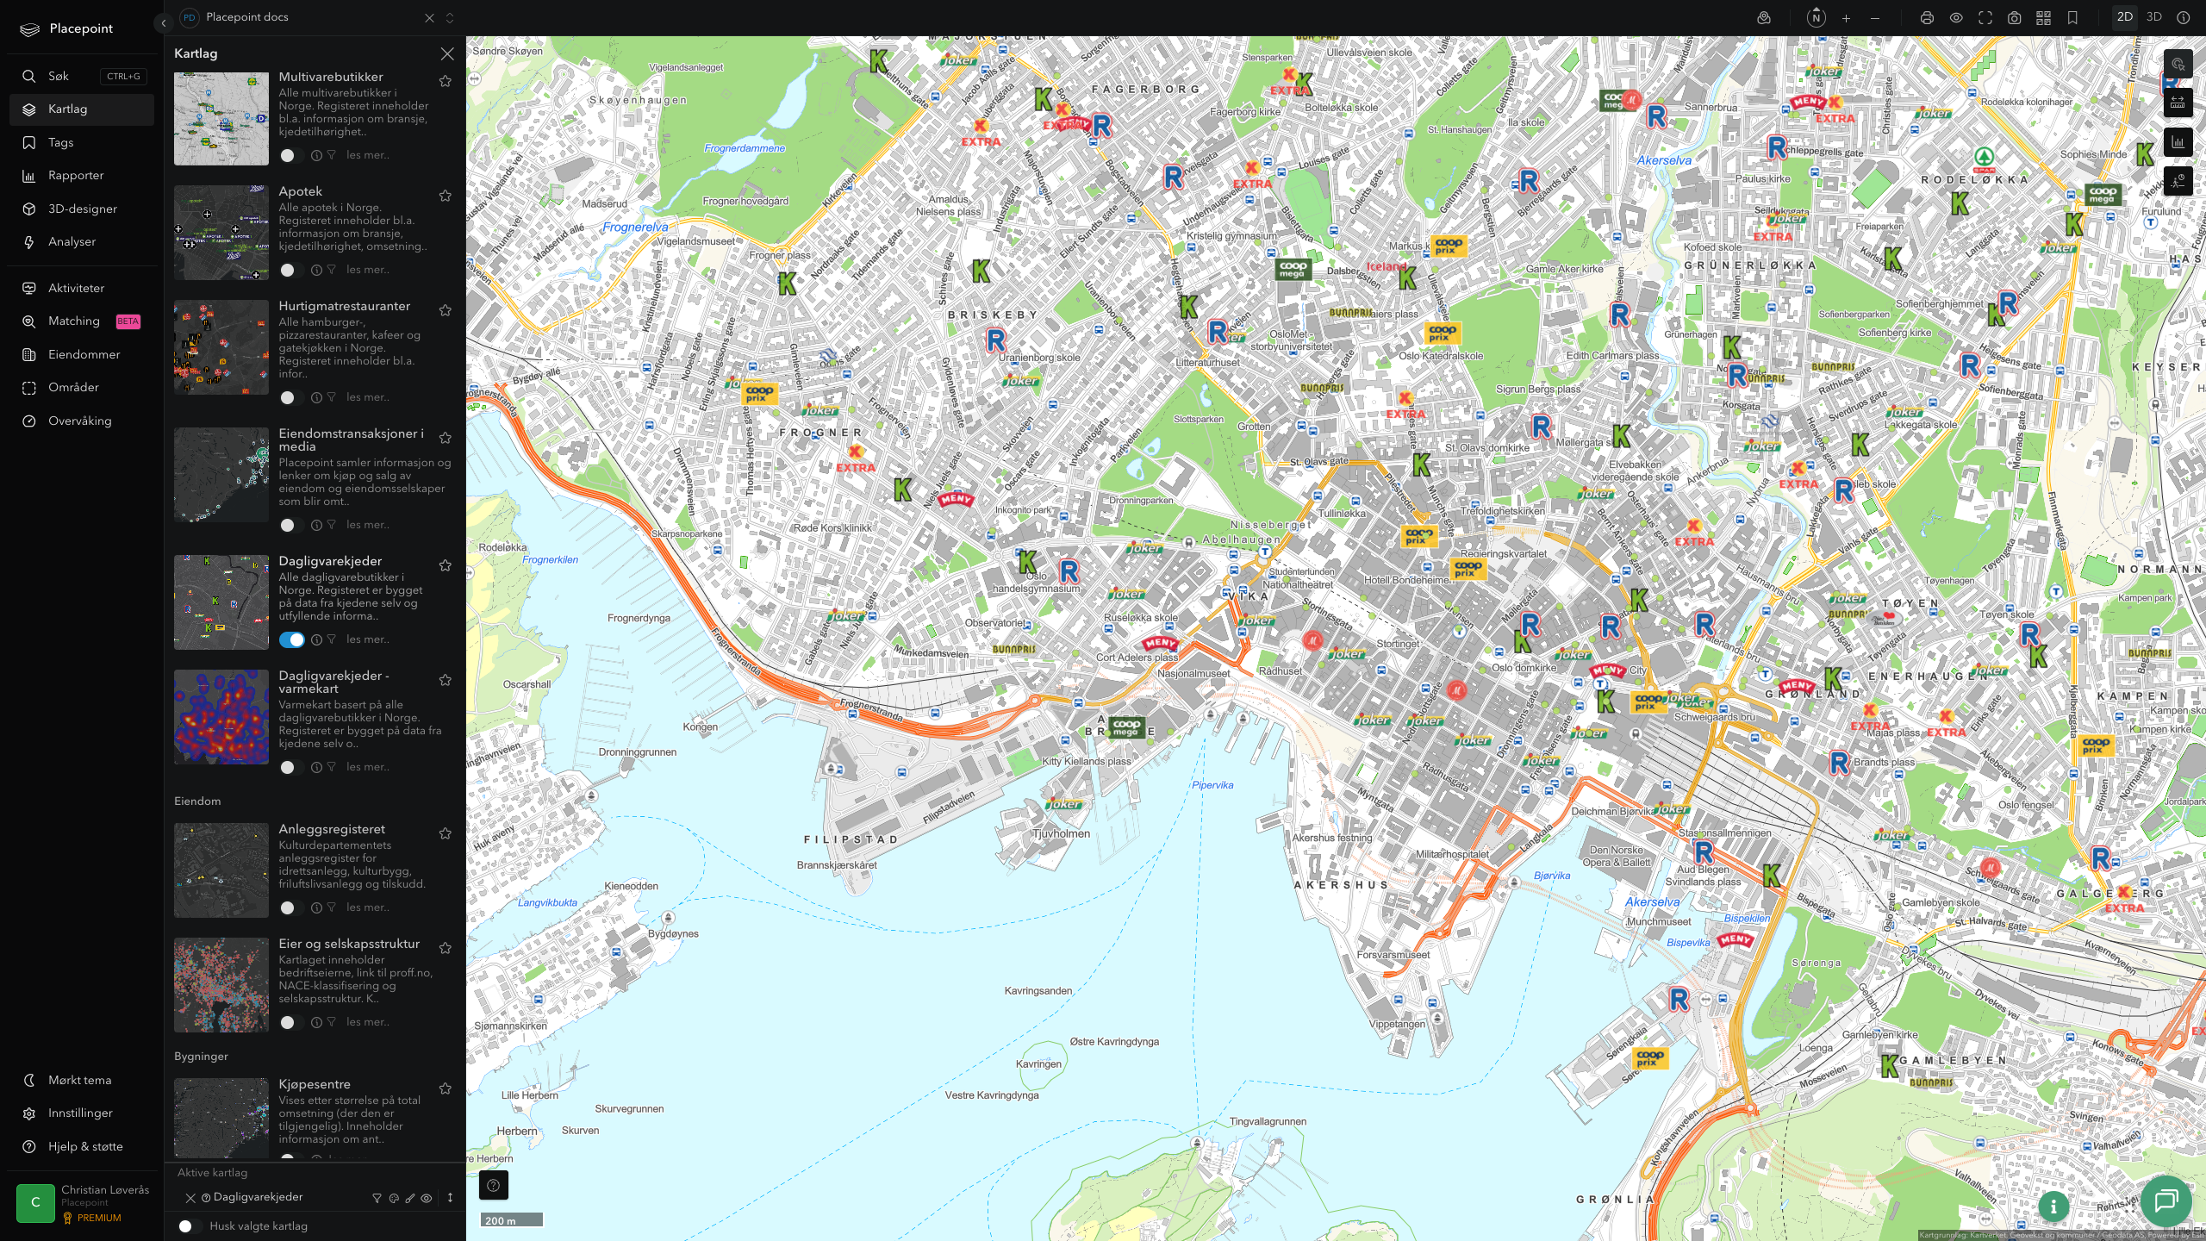This screenshot has width=2206, height=1241.
Task: Open Overvåking in the sidebar
Action: 82,421
